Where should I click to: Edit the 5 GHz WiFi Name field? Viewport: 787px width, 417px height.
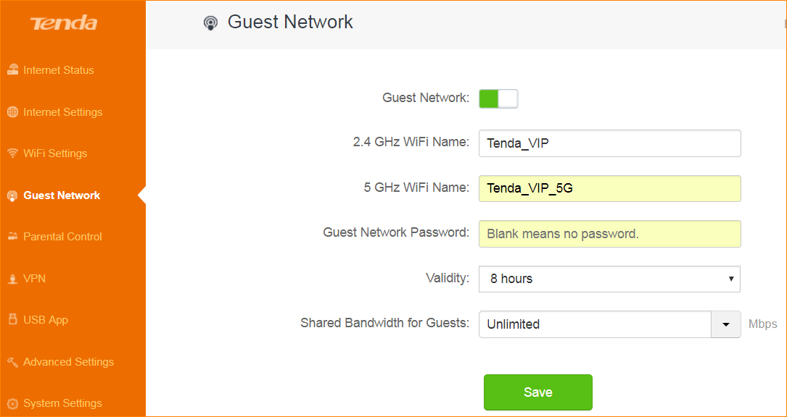click(609, 188)
